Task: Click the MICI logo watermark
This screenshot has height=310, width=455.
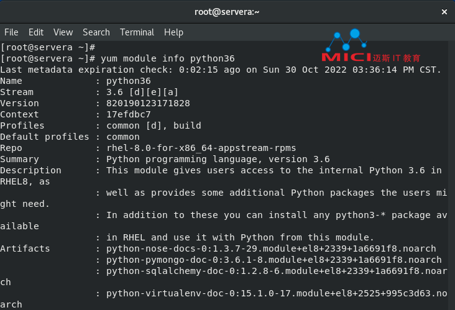Action: [346, 57]
